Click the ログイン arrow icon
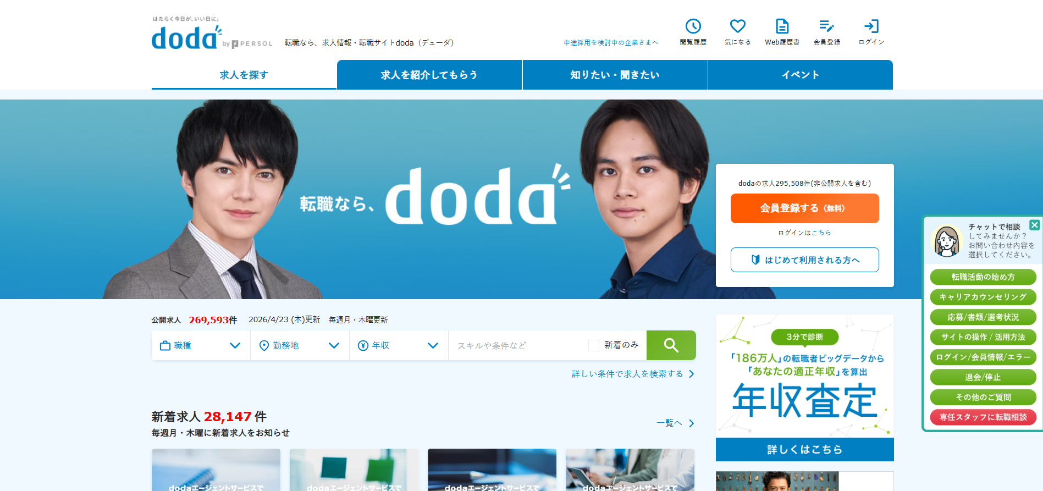1043x491 pixels. pos(871,26)
